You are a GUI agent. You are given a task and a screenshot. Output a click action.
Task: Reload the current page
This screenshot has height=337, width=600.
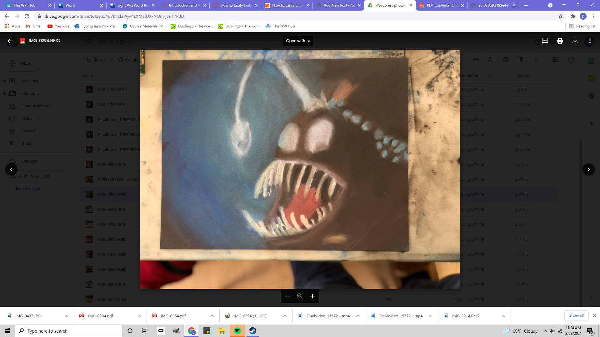pos(27,16)
